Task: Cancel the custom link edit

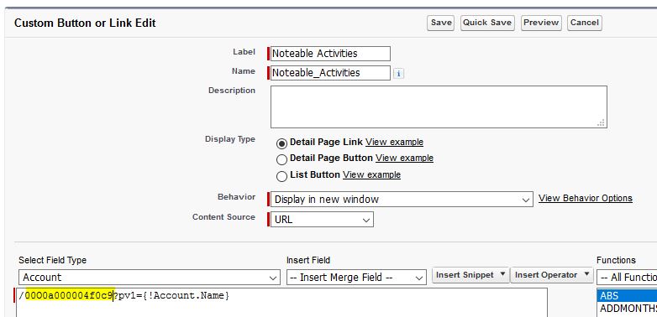Action: pyautogui.click(x=585, y=23)
